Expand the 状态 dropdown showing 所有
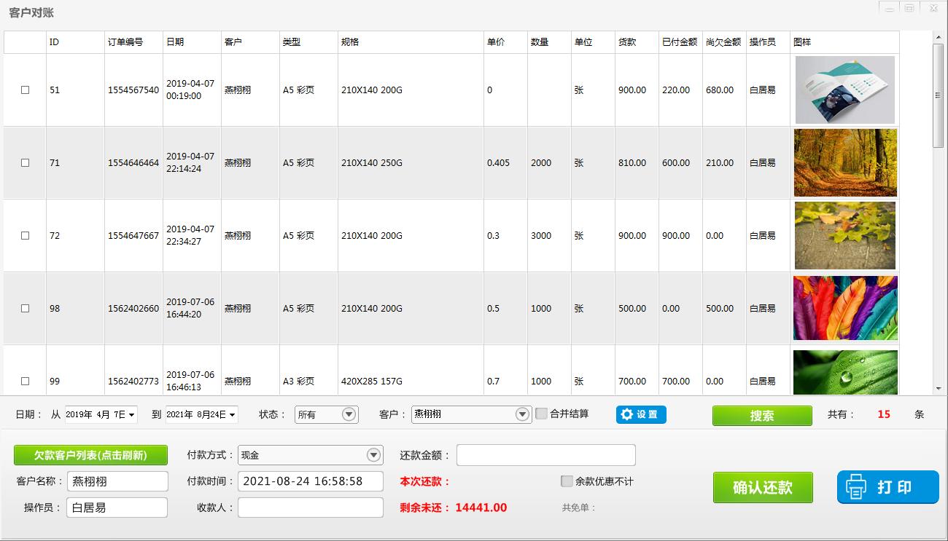 click(349, 414)
